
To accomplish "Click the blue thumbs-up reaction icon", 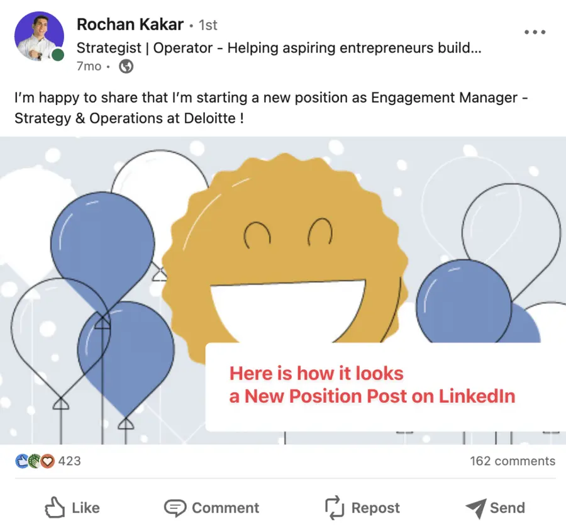I will coord(20,461).
